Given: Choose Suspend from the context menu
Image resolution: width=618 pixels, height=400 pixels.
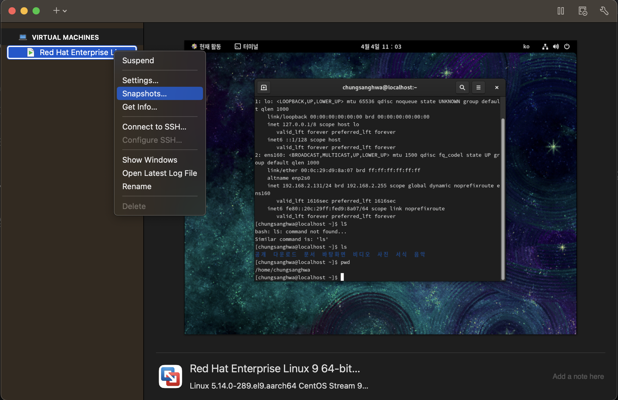Looking at the screenshot, I should point(160,61).
